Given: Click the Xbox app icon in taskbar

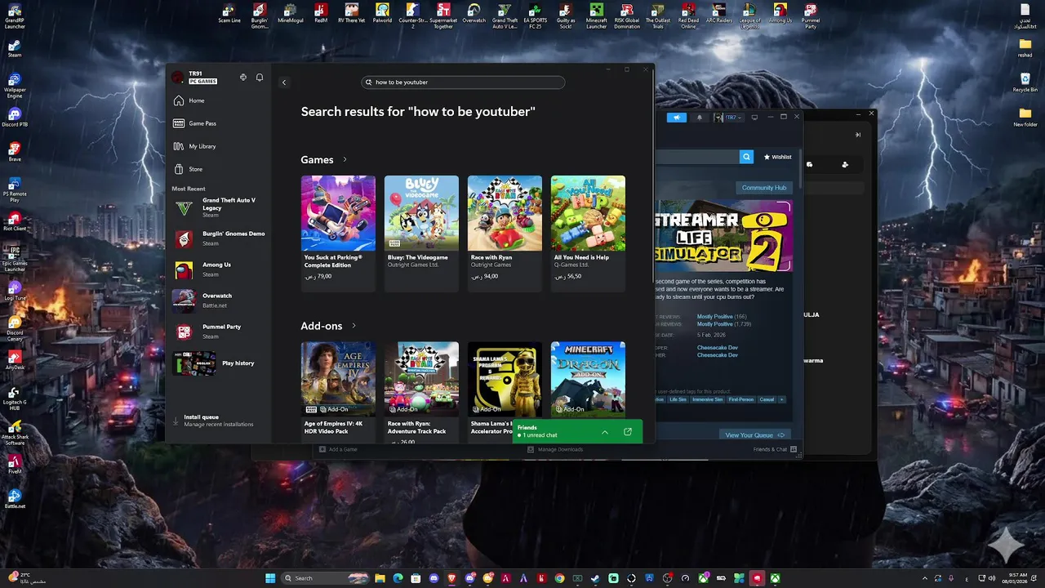Looking at the screenshot, I should (x=775, y=578).
